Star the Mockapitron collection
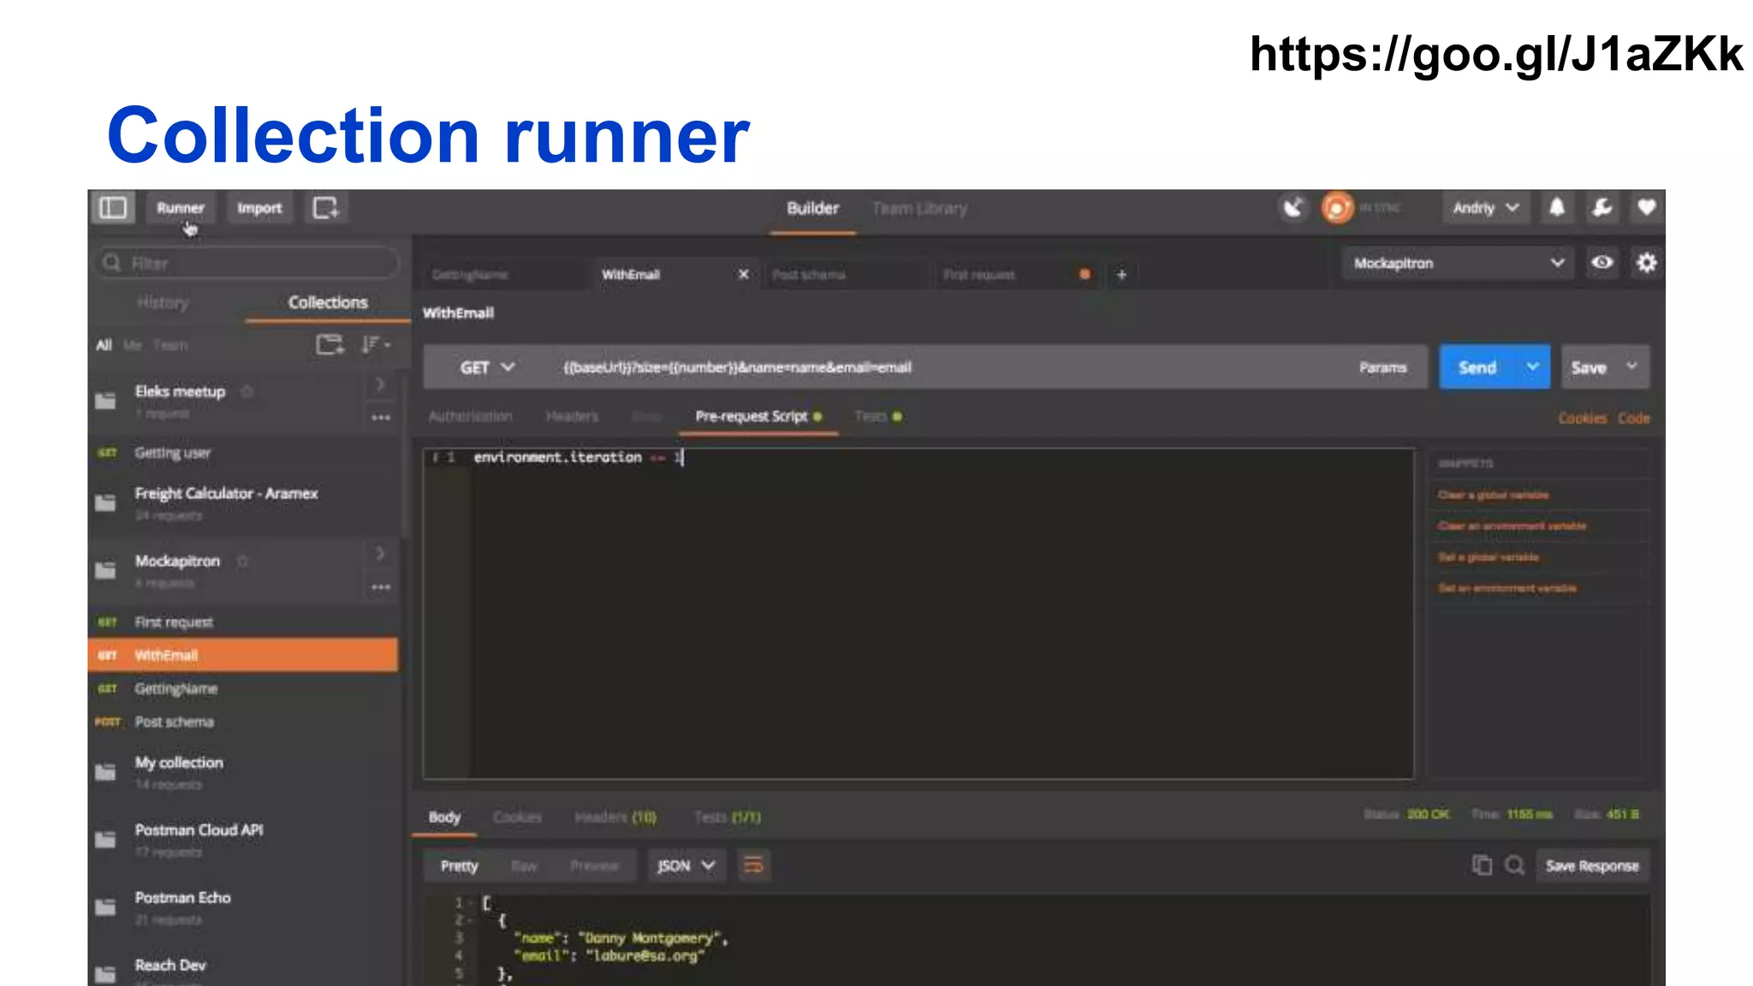The height and width of the screenshot is (986, 1753). pyautogui.click(x=242, y=561)
